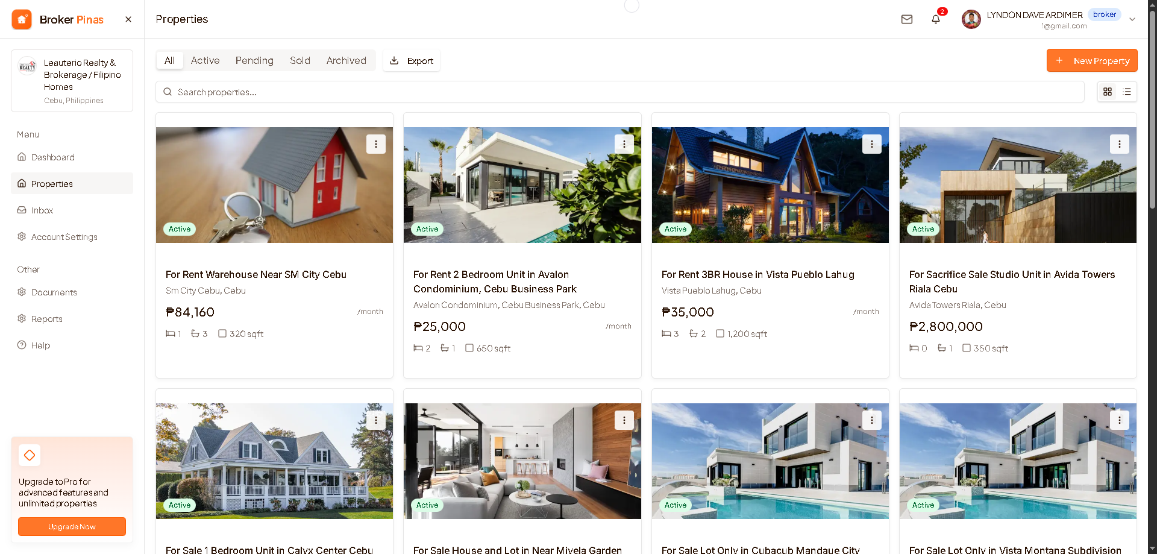This screenshot has width=1157, height=554.
Task: Open options menu on Vista Pueblo Lahug card
Action: (872, 144)
